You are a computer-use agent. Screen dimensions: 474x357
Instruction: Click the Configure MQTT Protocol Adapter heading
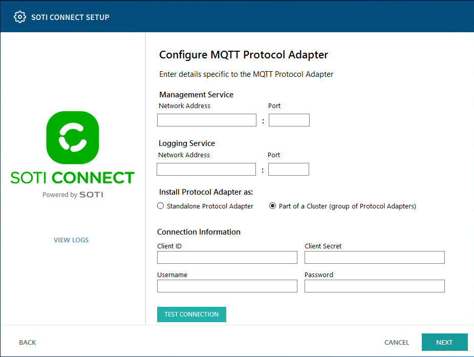coord(244,55)
